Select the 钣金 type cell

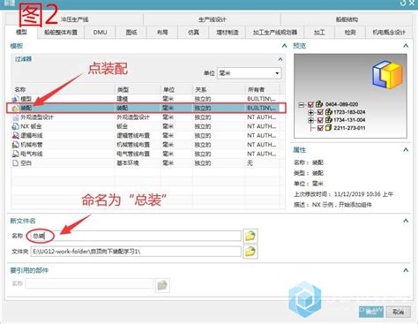tap(123, 126)
